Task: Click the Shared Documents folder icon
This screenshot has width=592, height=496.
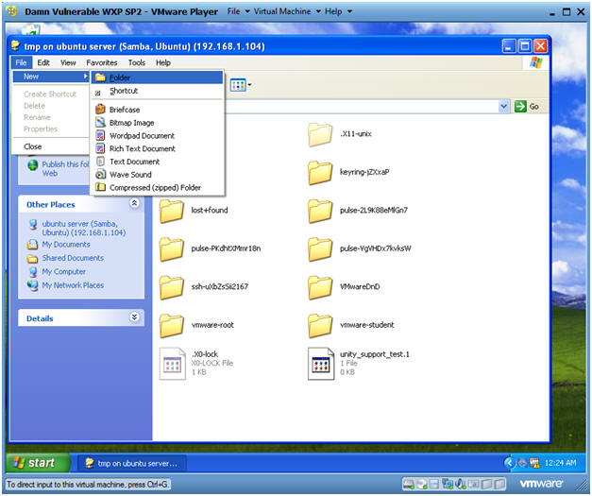Action: pos(32,258)
